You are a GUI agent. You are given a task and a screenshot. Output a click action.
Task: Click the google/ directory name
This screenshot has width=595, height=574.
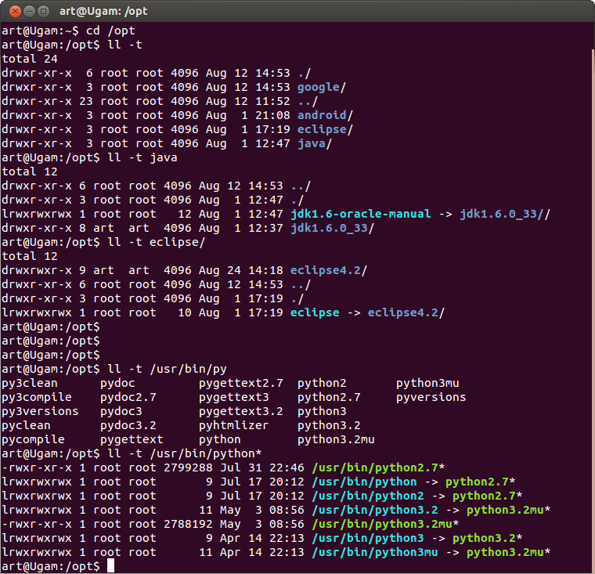tap(322, 88)
